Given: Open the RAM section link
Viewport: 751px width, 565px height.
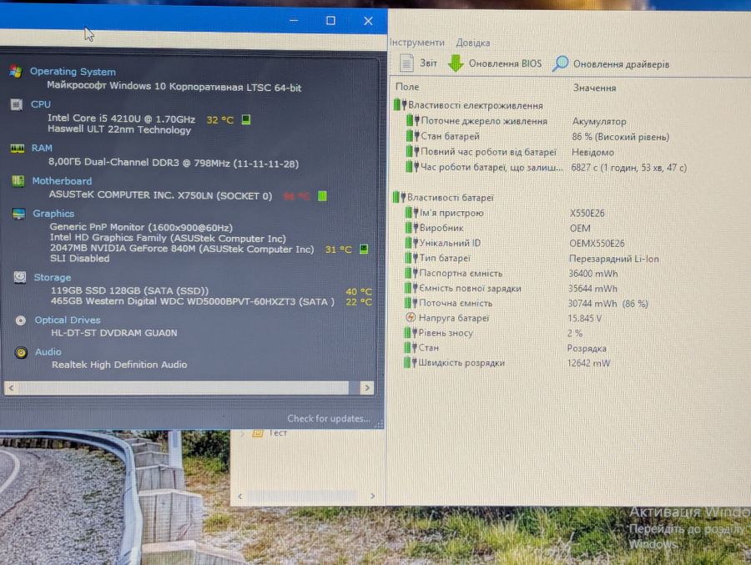Looking at the screenshot, I should (x=42, y=148).
